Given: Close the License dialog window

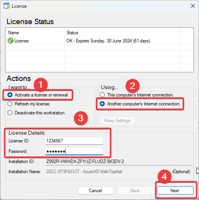Looking at the screenshot, I should click(193, 6).
